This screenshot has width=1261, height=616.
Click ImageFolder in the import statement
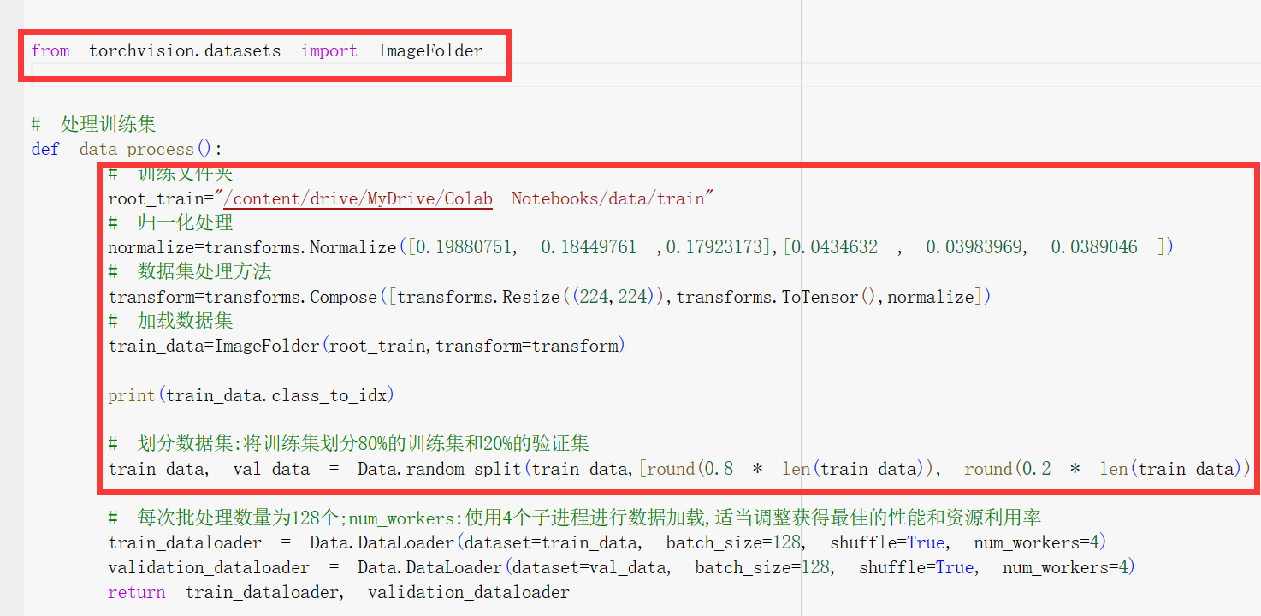(x=430, y=50)
